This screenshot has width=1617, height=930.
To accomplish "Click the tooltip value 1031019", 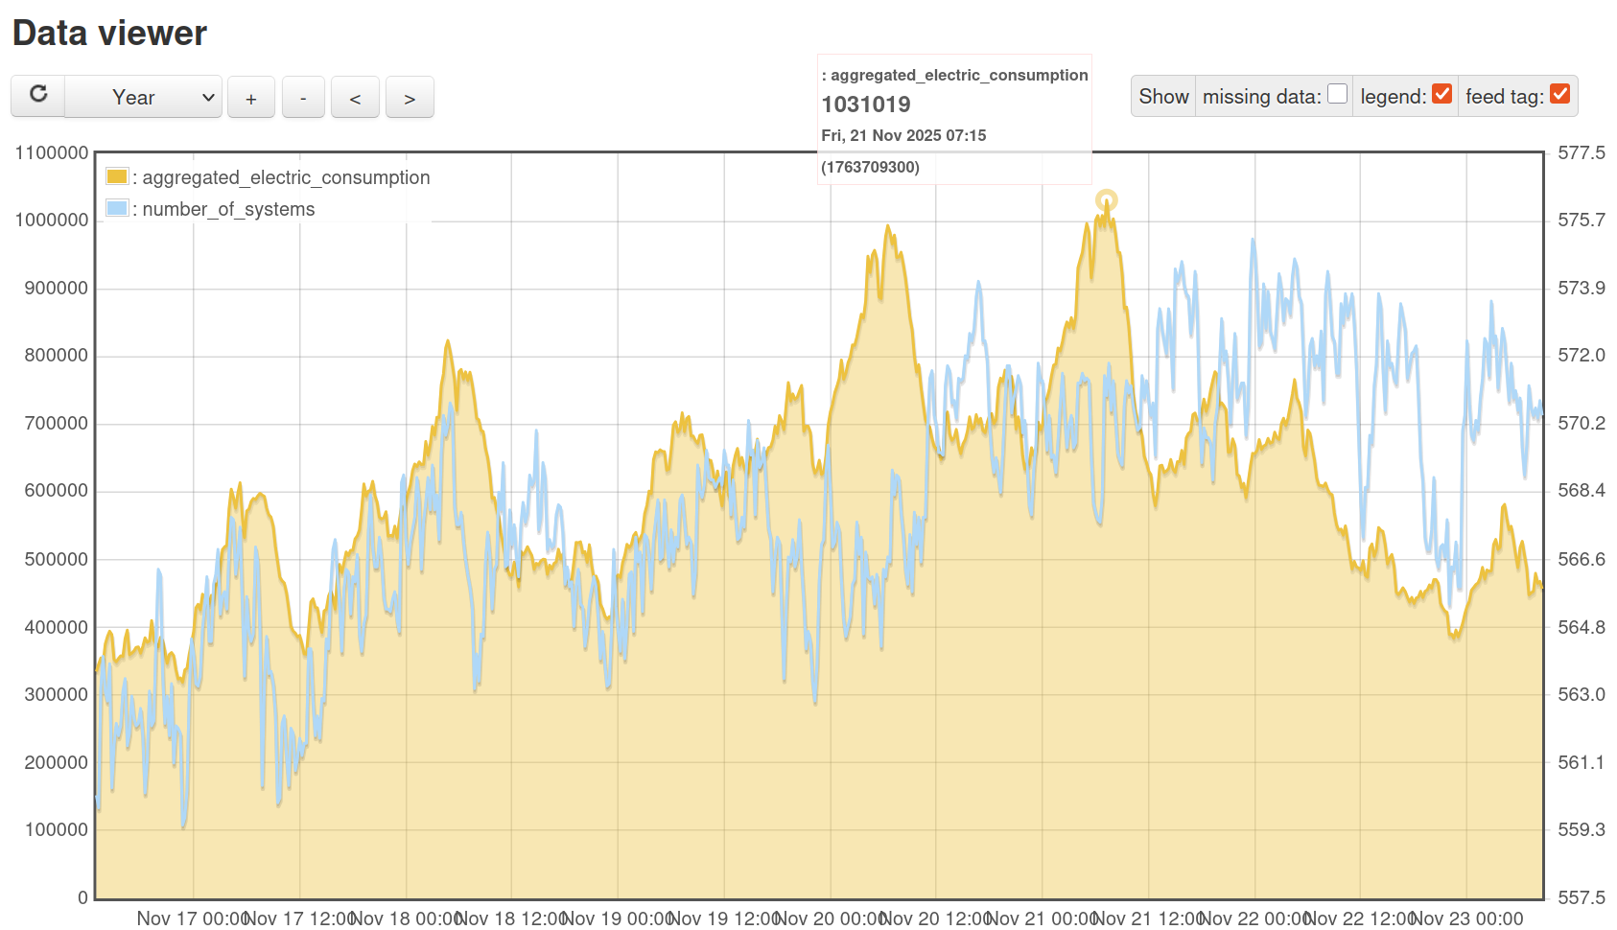I will [866, 105].
